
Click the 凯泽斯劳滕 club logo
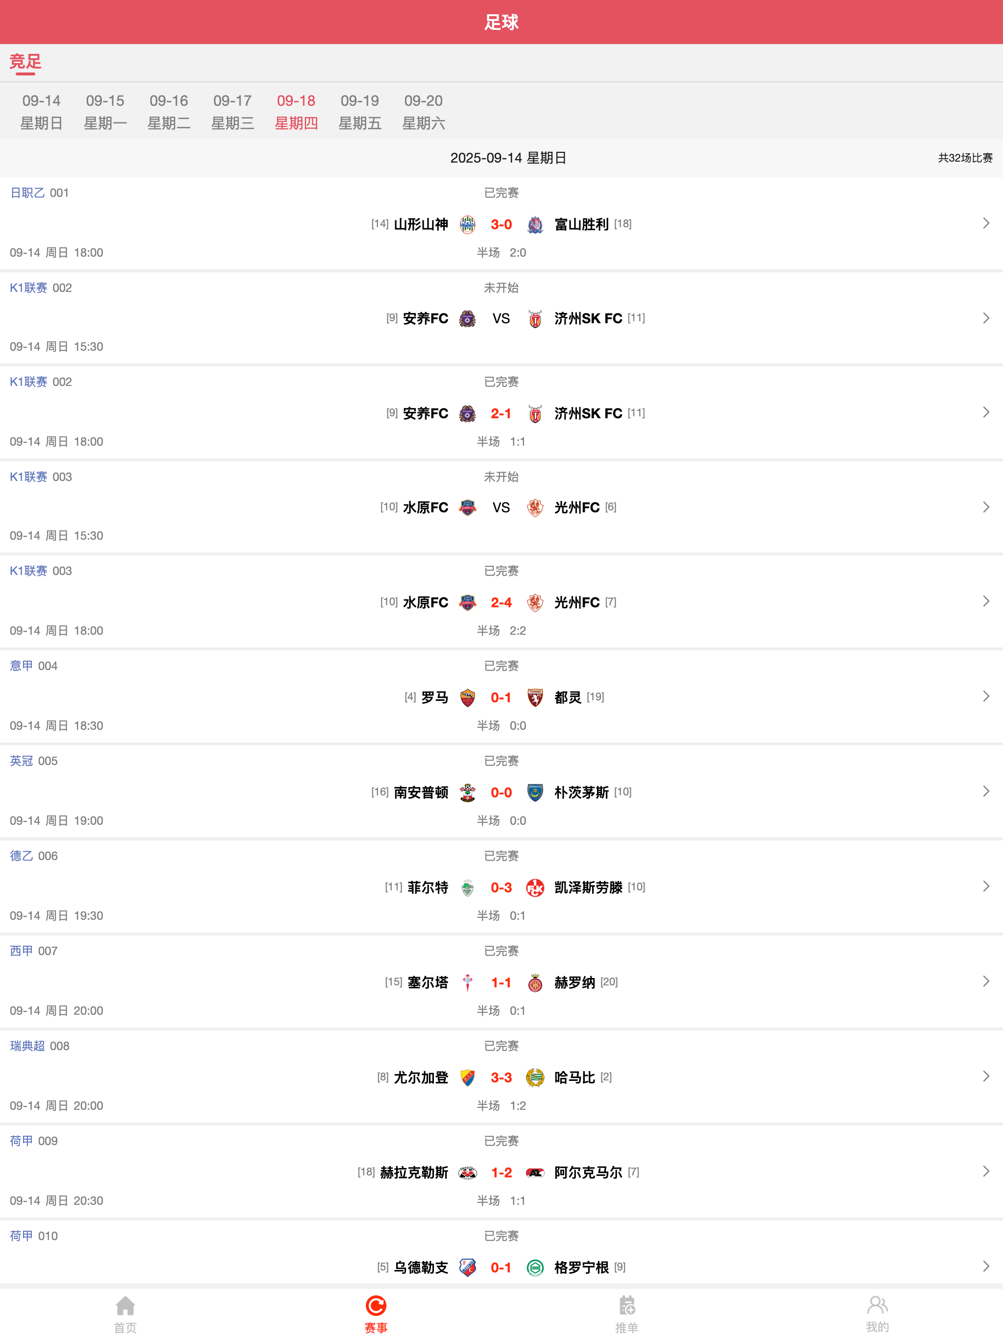[x=535, y=887]
